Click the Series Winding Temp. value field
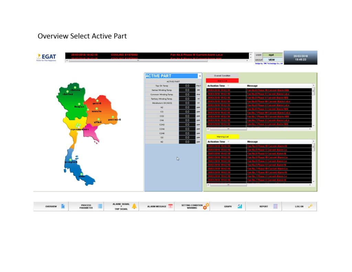This screenshot has height=272, width=352. (187, 90)
